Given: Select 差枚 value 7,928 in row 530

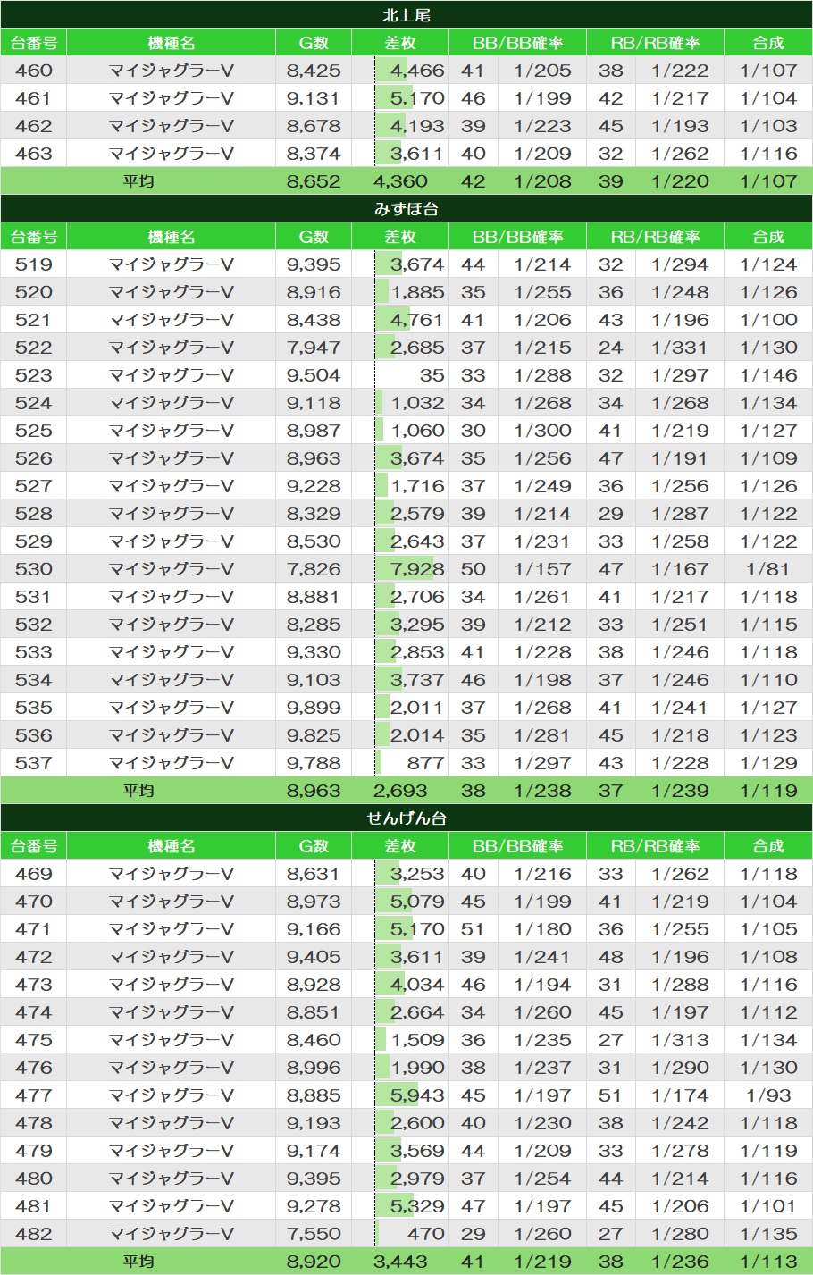Looking at the screenshot, I should click(x=417, y=569).
